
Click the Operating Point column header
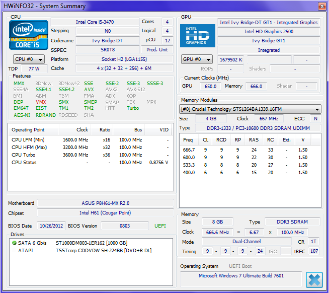[x=34, y=129]
